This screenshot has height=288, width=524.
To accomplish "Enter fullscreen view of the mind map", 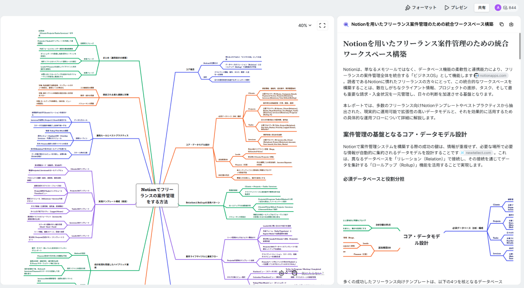I will (322, 25).
